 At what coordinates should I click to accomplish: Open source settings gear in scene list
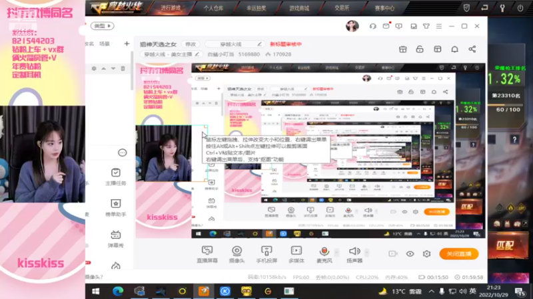click(94, 68)
